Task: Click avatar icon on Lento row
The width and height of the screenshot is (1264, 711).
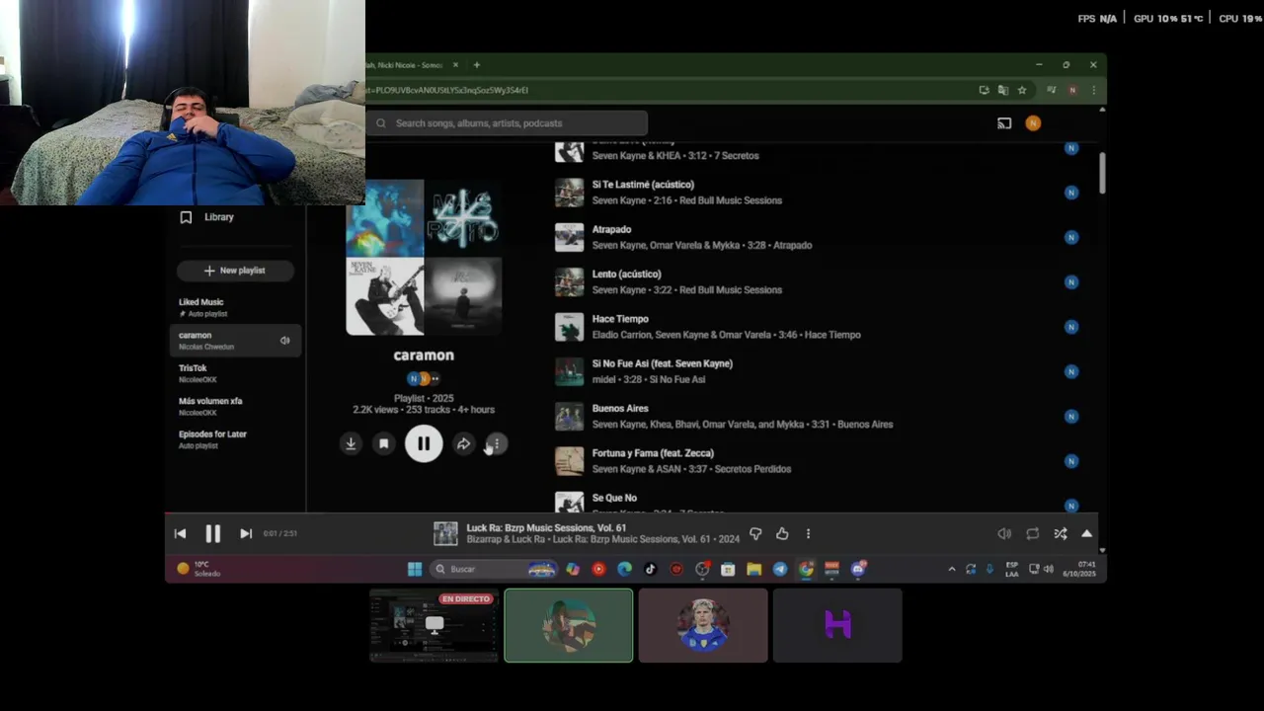Action: click(x=1071, y=281)
